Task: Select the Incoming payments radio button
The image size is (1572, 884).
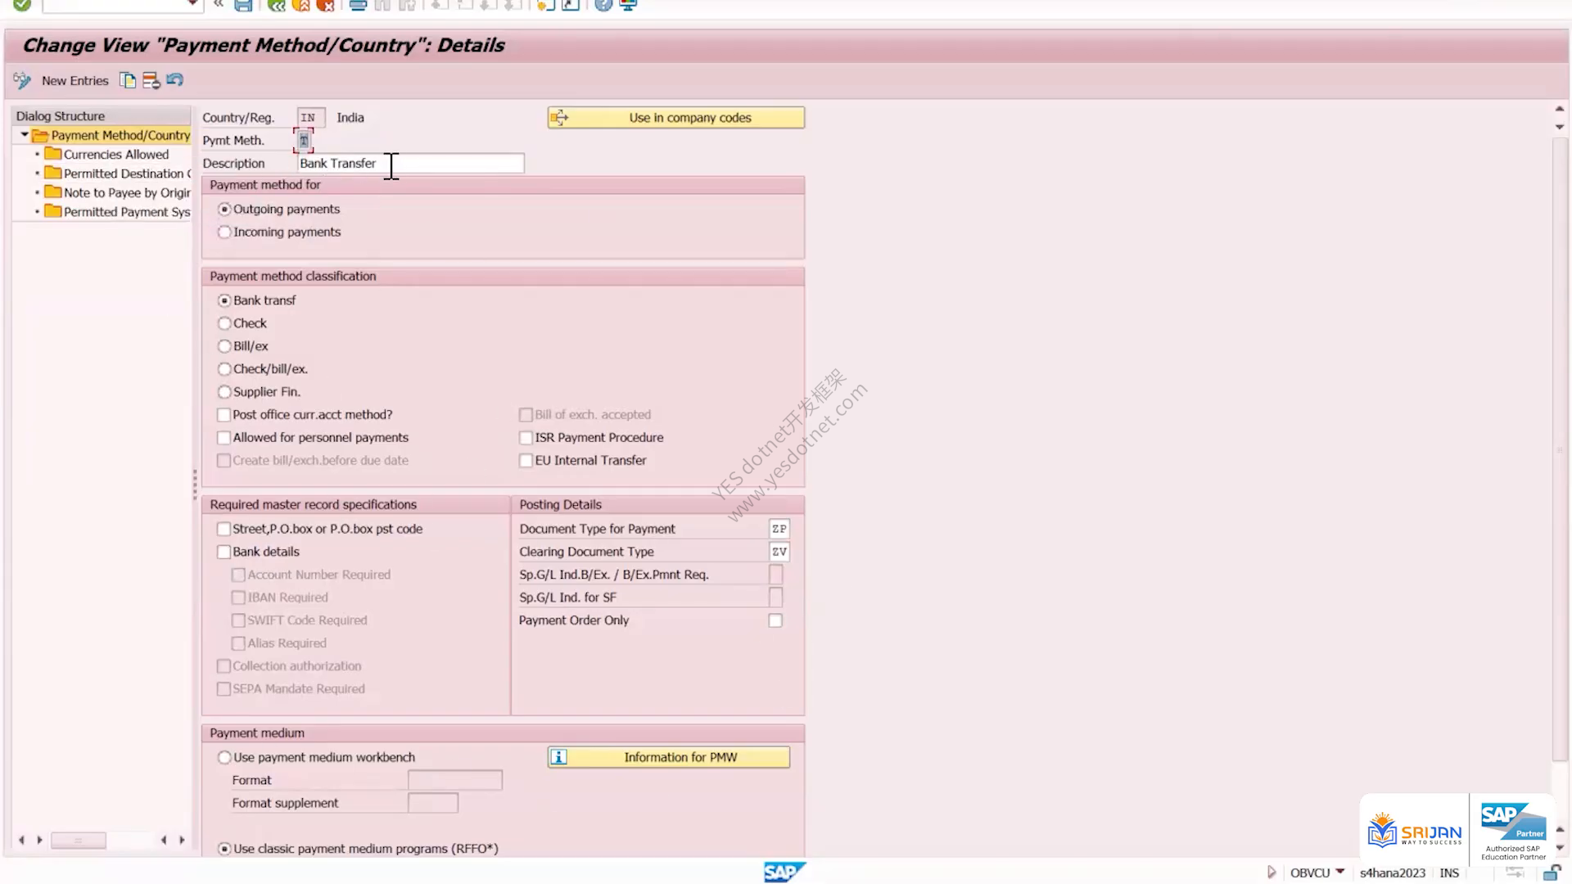Action: 224,232
